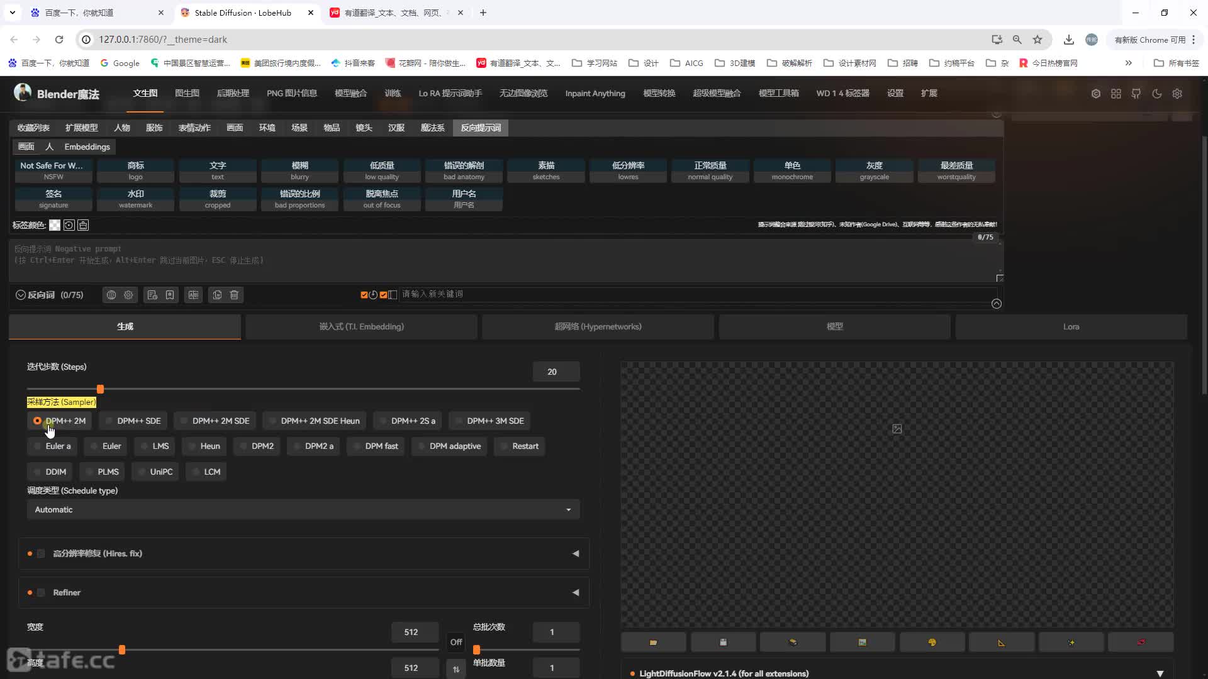
Task: Open the favorites bookmark icon in negative toolbar
Action: tap(170, 295)
